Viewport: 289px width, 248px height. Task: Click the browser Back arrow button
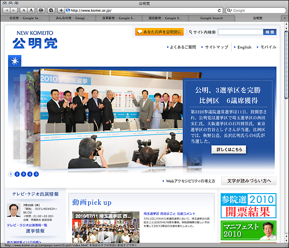coord(7,10)
